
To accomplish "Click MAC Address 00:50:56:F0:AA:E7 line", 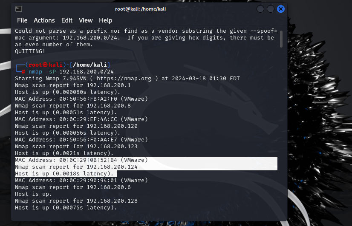I will 81,140.
